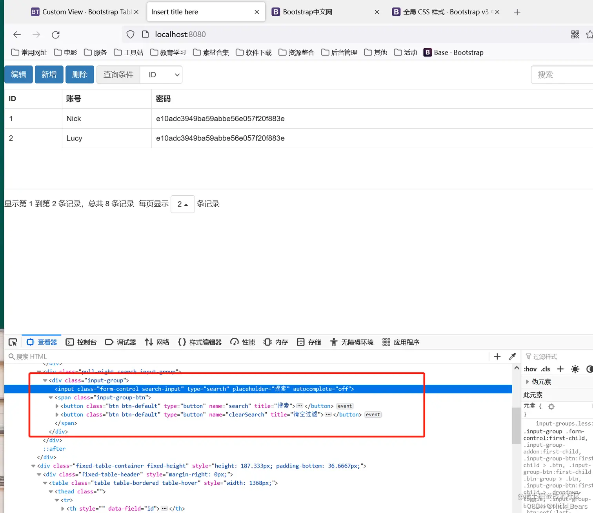The height and width of the screenshot is (513, 593).
Task: Close the Insert title here tab
Action: pyautogui.click(x=257, y=12)
